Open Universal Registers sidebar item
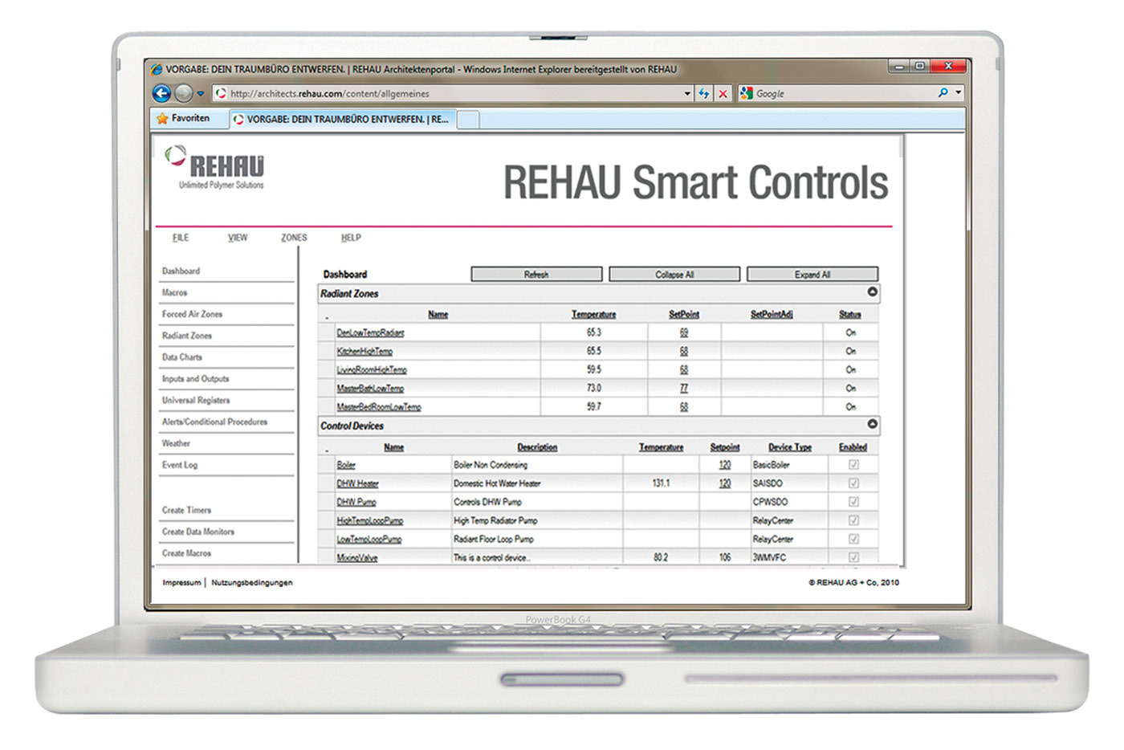The image size is (1124, 750). point(195,401)
